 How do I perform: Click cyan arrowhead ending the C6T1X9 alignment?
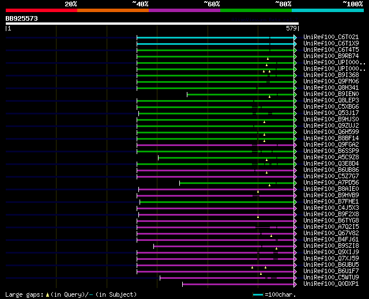coord(295,44)
